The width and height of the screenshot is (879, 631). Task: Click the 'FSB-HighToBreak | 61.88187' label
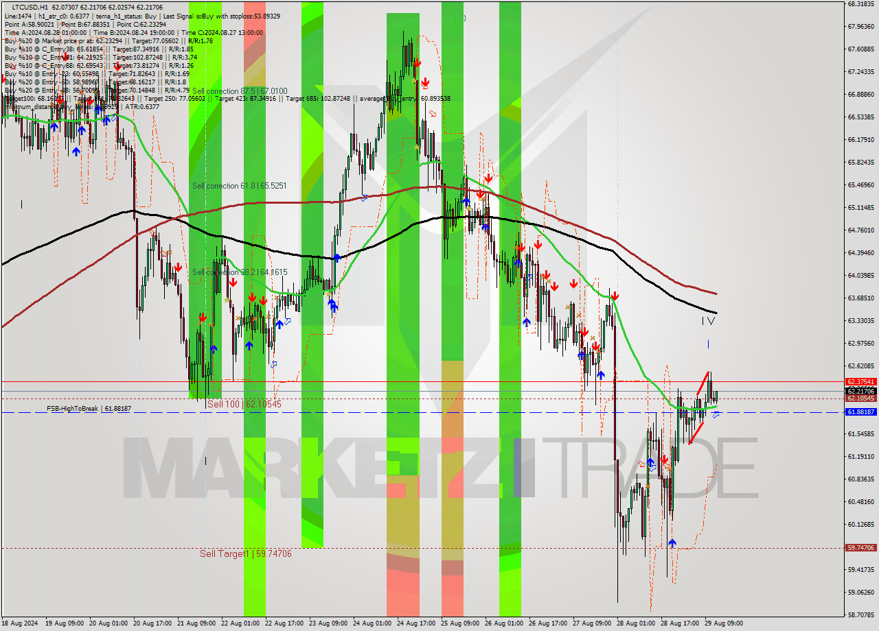click(x=89, y=409)
